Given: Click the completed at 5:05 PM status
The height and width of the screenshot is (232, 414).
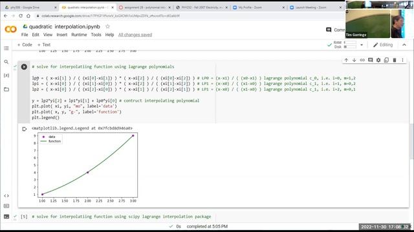Looking at the screenshot, I should coord(207,226).
